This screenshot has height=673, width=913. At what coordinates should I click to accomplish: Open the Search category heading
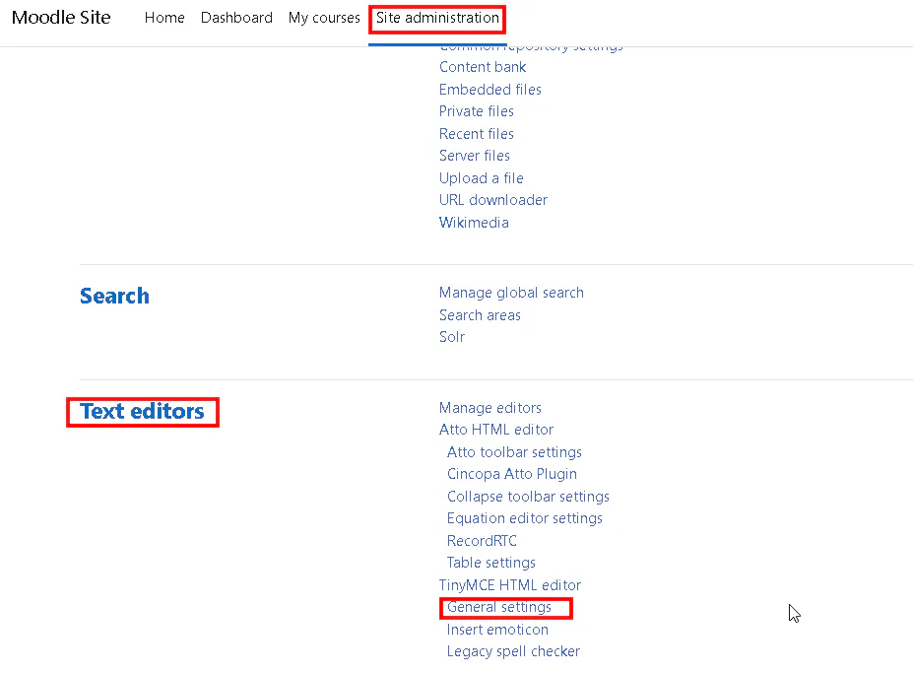click(114, 296)
